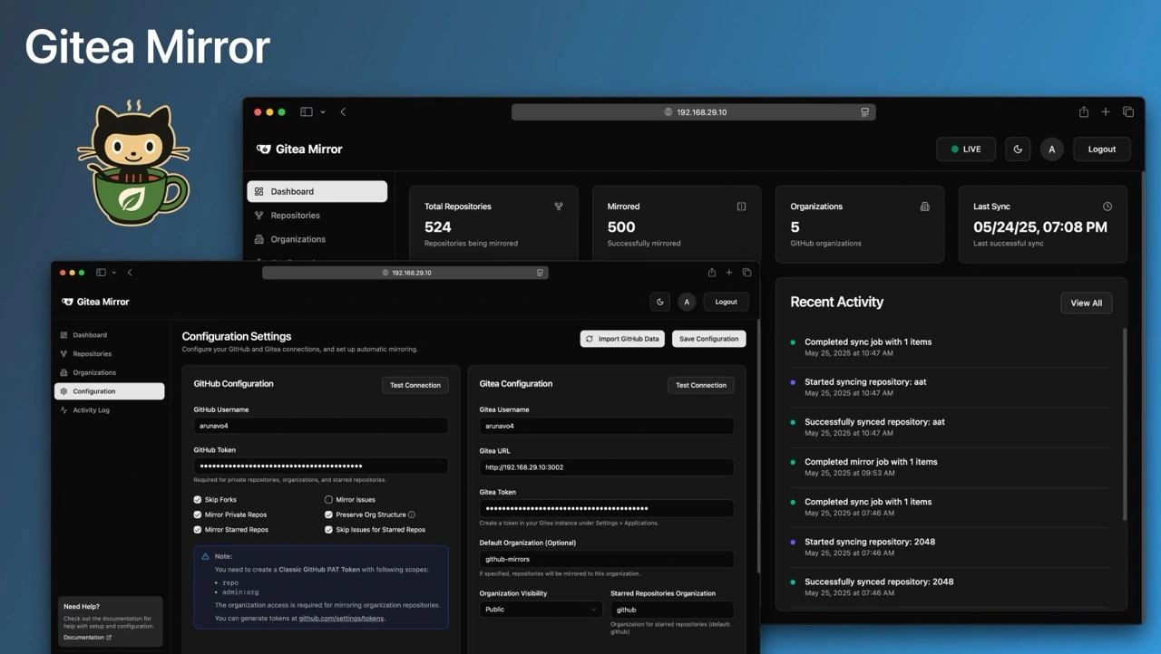The width and height of the screenshot is (1161, 654).
Task: Click the Default Organization field
Action: pos(607,559)
